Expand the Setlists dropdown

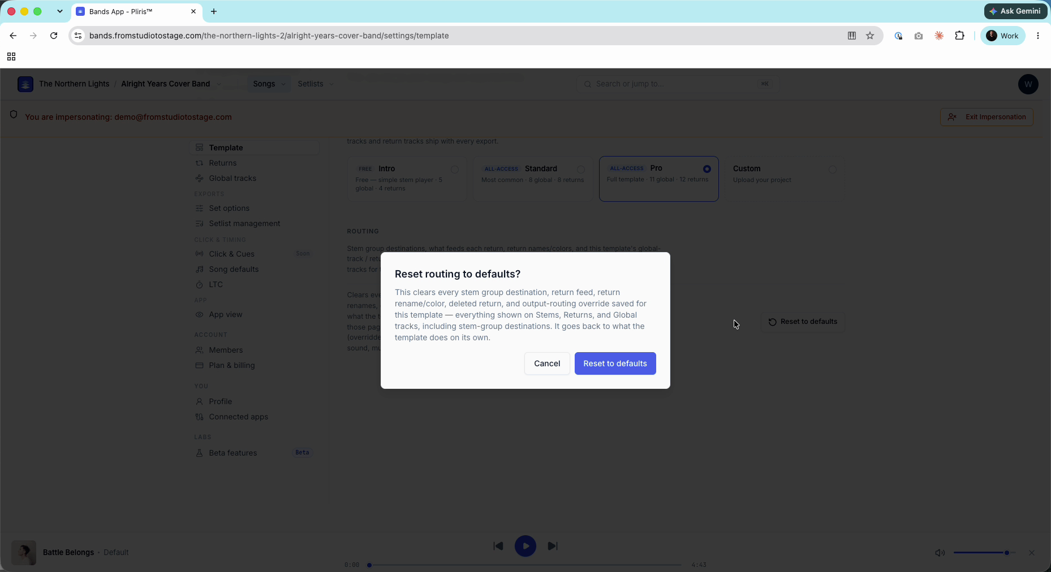(x=316, y=84)
